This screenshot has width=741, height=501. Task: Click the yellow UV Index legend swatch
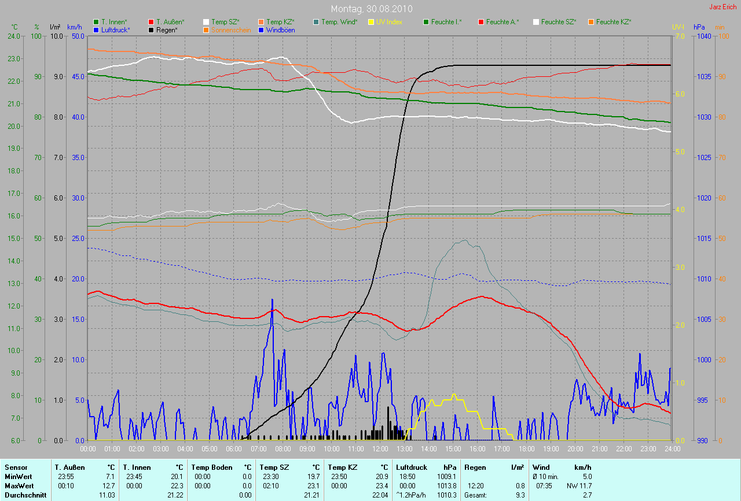[x=371, y=22]
